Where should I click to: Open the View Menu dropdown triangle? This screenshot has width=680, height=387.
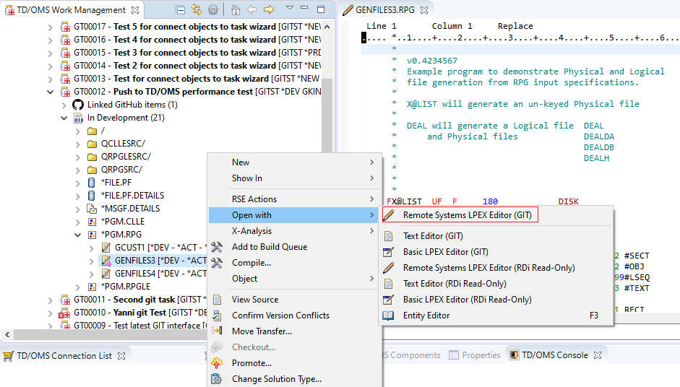[x=290, y=9]
